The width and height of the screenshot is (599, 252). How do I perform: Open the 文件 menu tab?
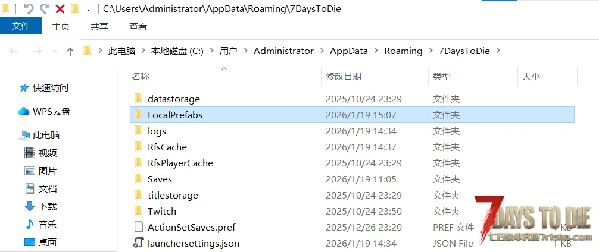click(21, 26)
